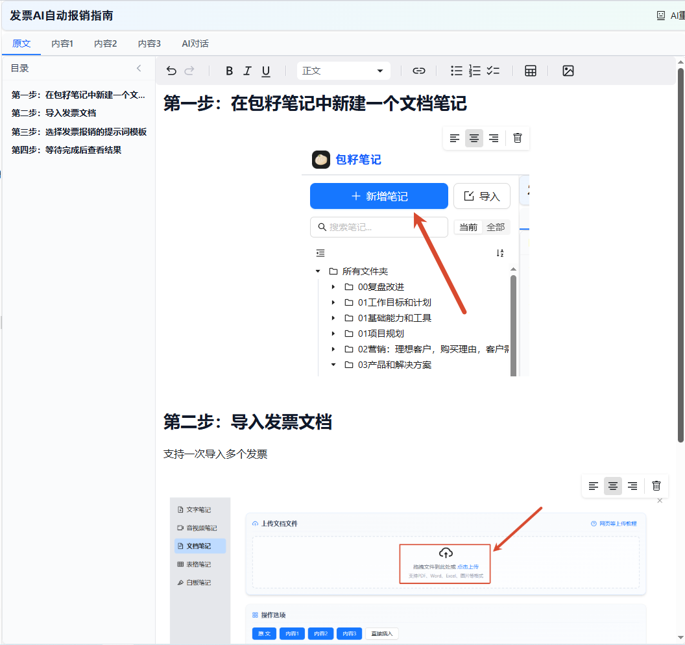
Task: Toggle bold formatting
Action: tap(229, 71)
